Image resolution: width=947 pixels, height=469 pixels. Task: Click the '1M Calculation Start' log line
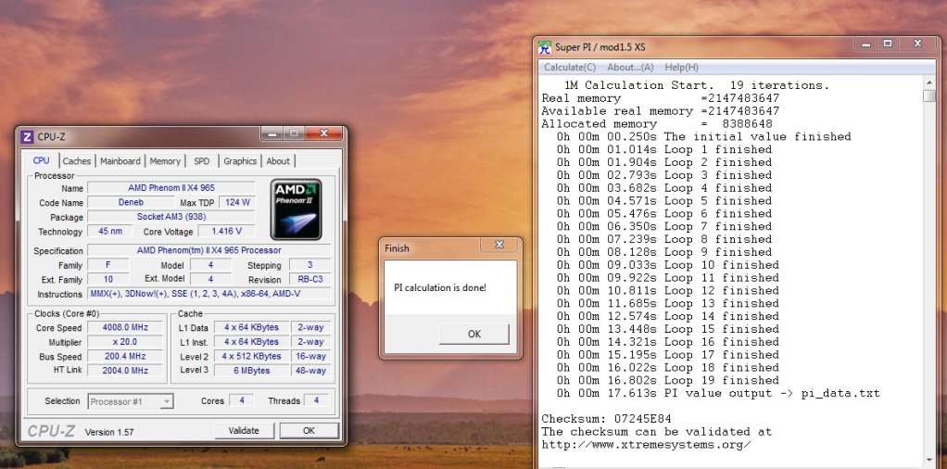click(697, 85)
